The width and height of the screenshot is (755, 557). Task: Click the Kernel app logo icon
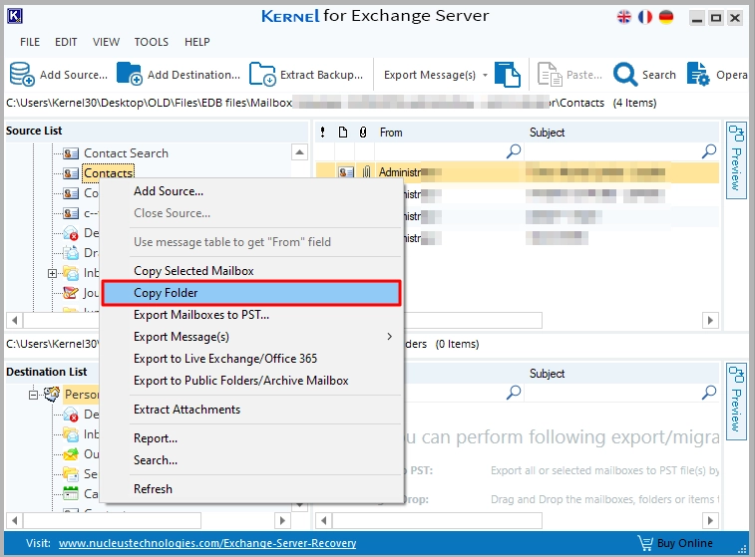(15, 16)
